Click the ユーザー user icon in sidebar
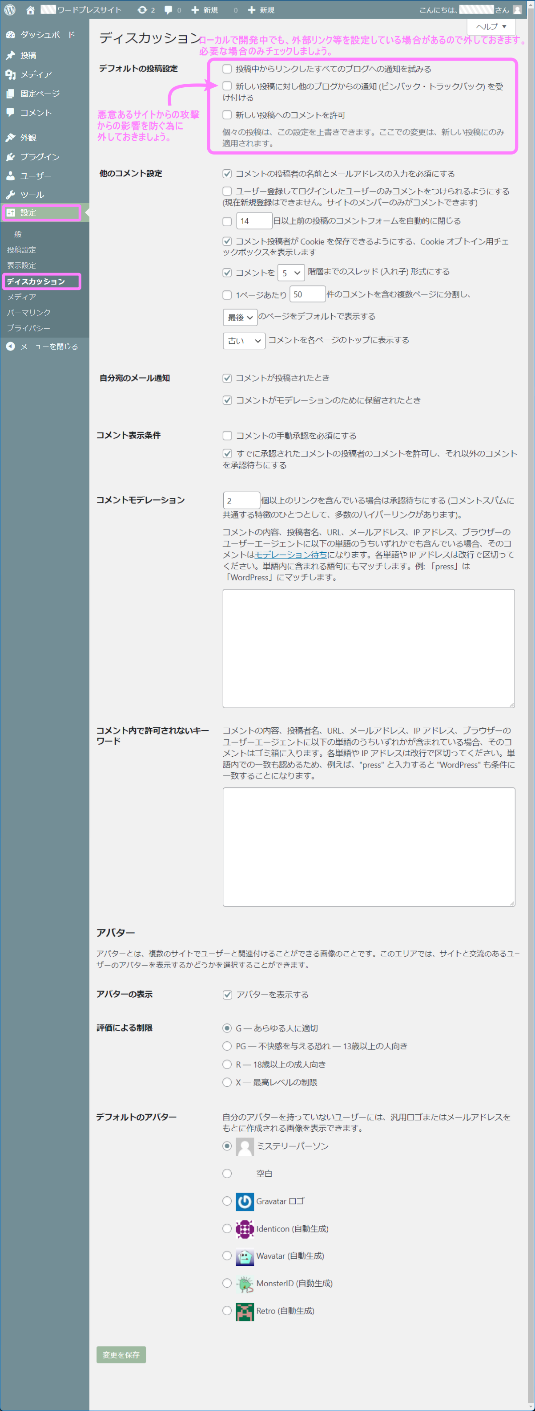 tap(10, 176)
